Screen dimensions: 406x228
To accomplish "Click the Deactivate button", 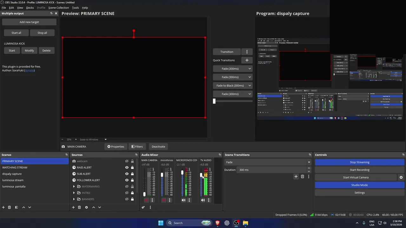I will [x=158, y=147].
